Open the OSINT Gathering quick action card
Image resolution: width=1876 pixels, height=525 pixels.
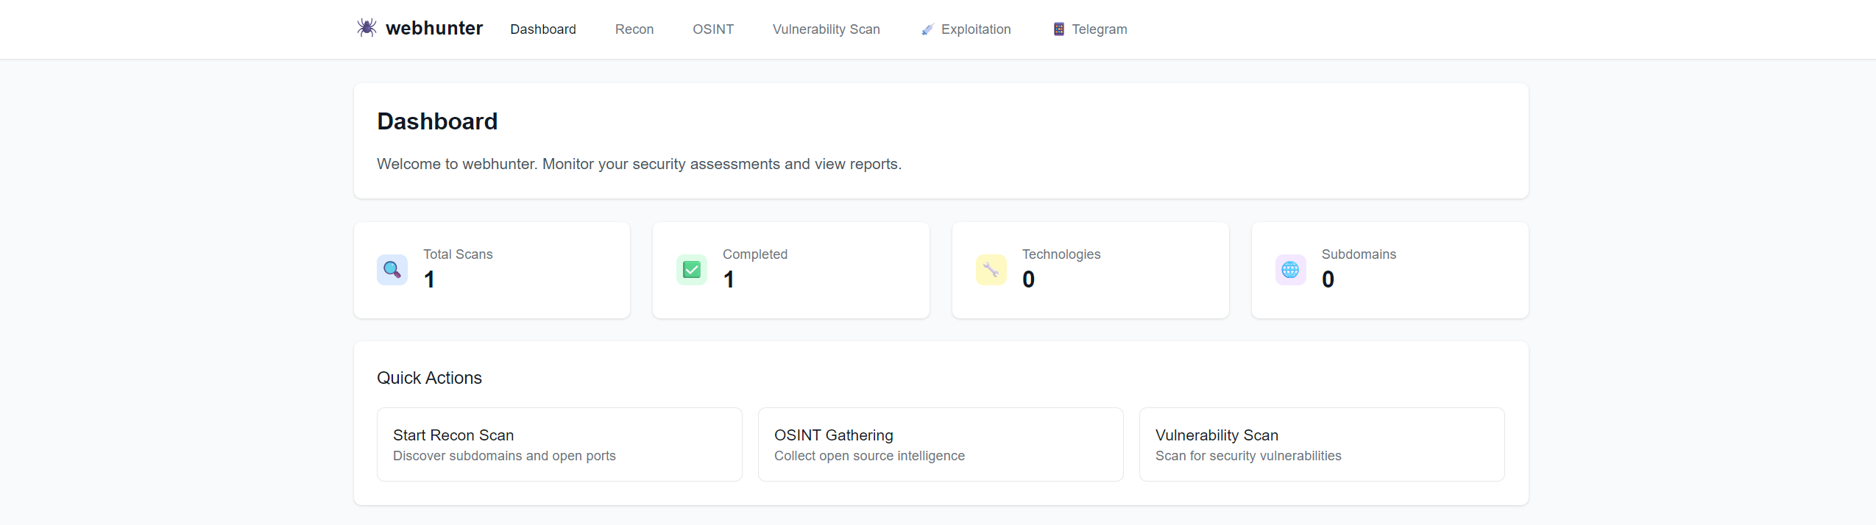(941, 444)
